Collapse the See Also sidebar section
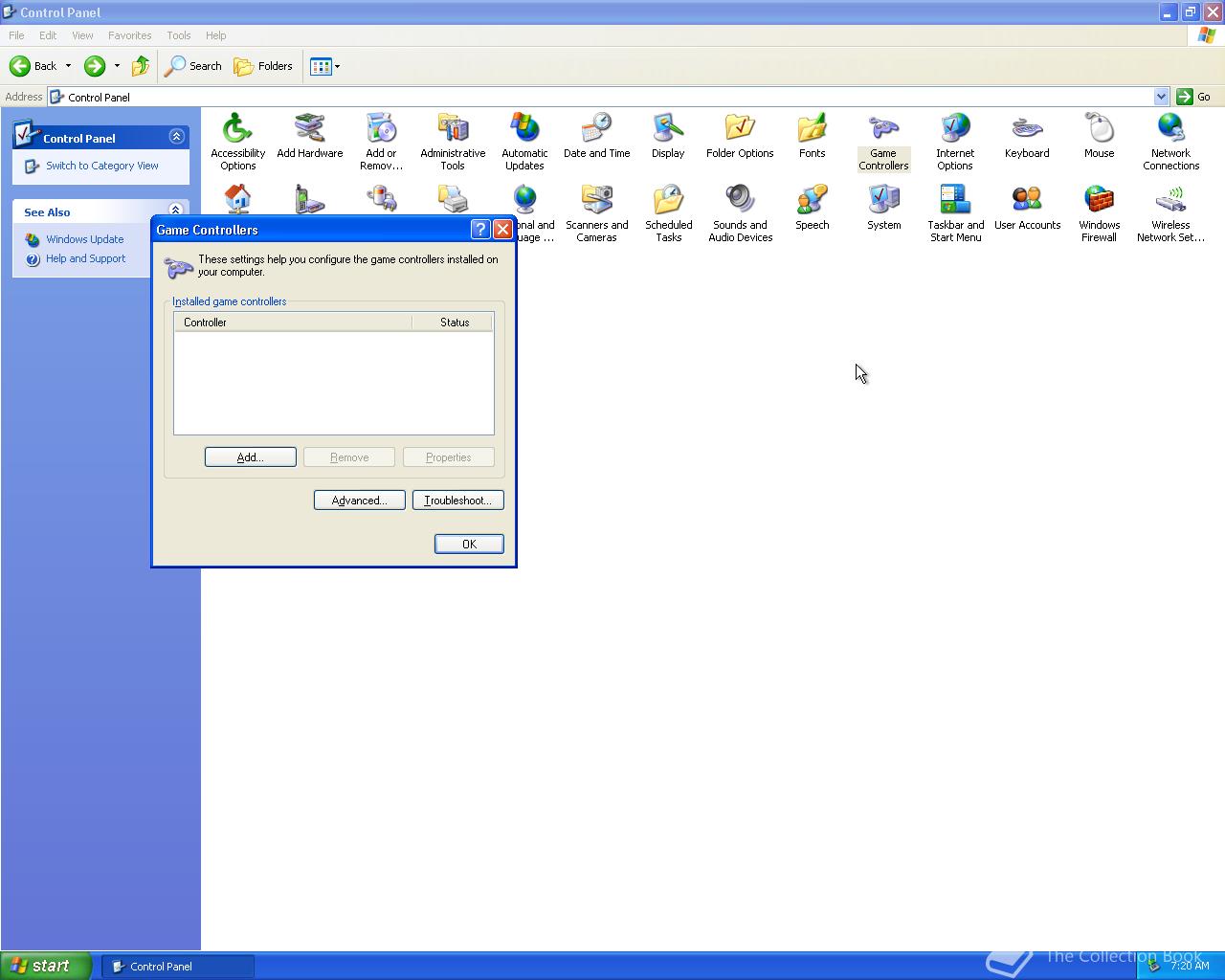 [x=175, y=211]
